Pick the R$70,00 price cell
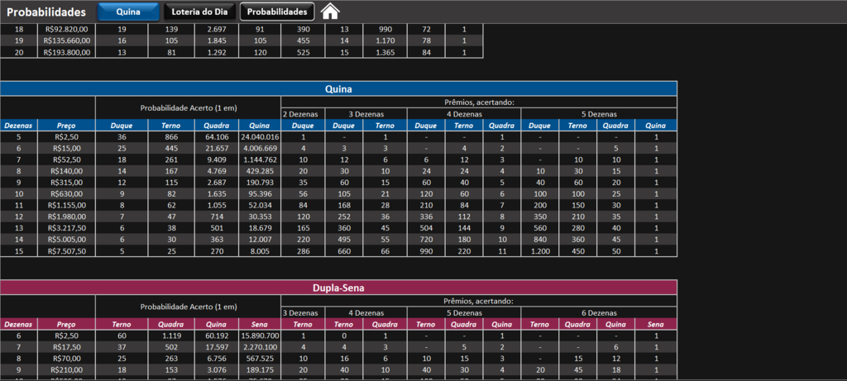Image resolution: width=847 pixels, height=381 pixels. click(66, 359)
